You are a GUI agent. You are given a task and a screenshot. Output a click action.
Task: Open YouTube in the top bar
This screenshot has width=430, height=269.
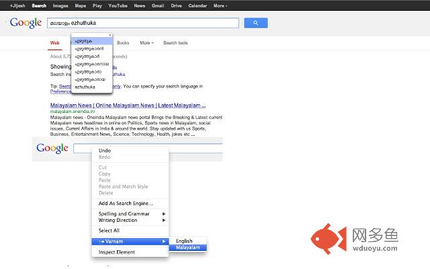118,6
